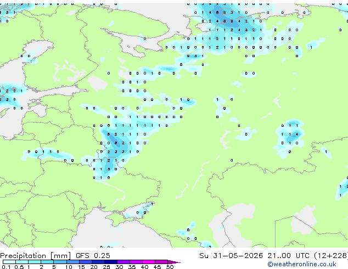Click the "10" legend scale label
Viewport: 348px width, 269px height.
(x=69, y=267)
